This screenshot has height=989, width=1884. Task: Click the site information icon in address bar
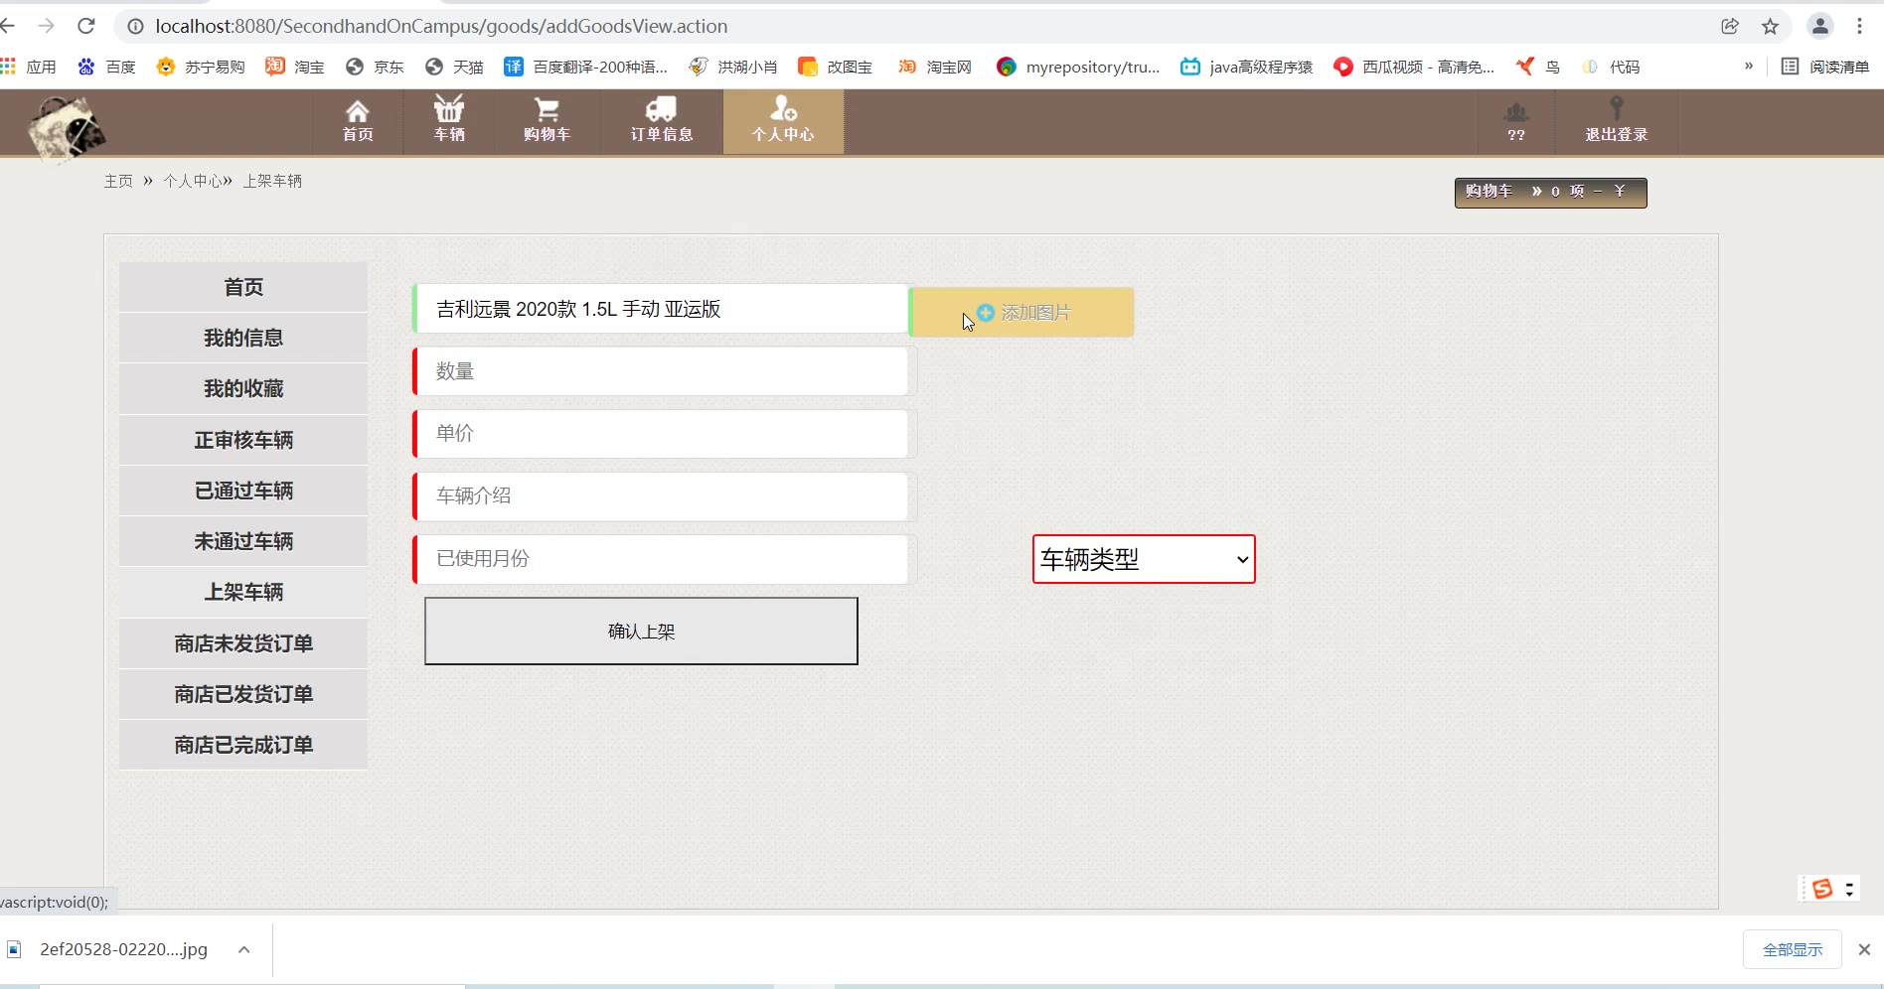pos(135,26)
